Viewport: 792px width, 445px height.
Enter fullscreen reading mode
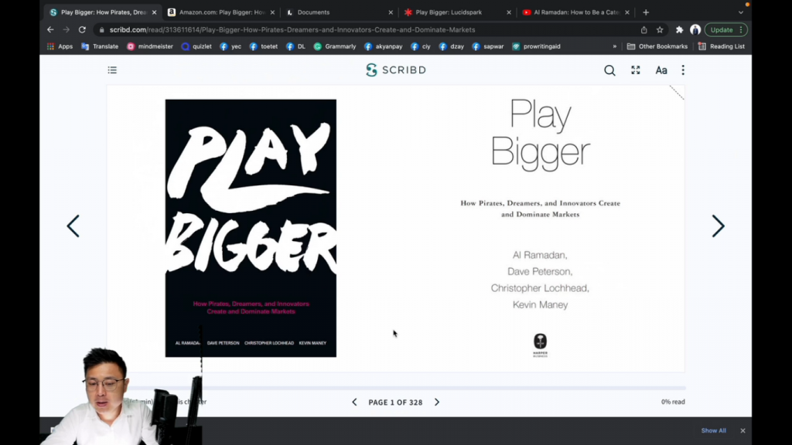point(636,70)
